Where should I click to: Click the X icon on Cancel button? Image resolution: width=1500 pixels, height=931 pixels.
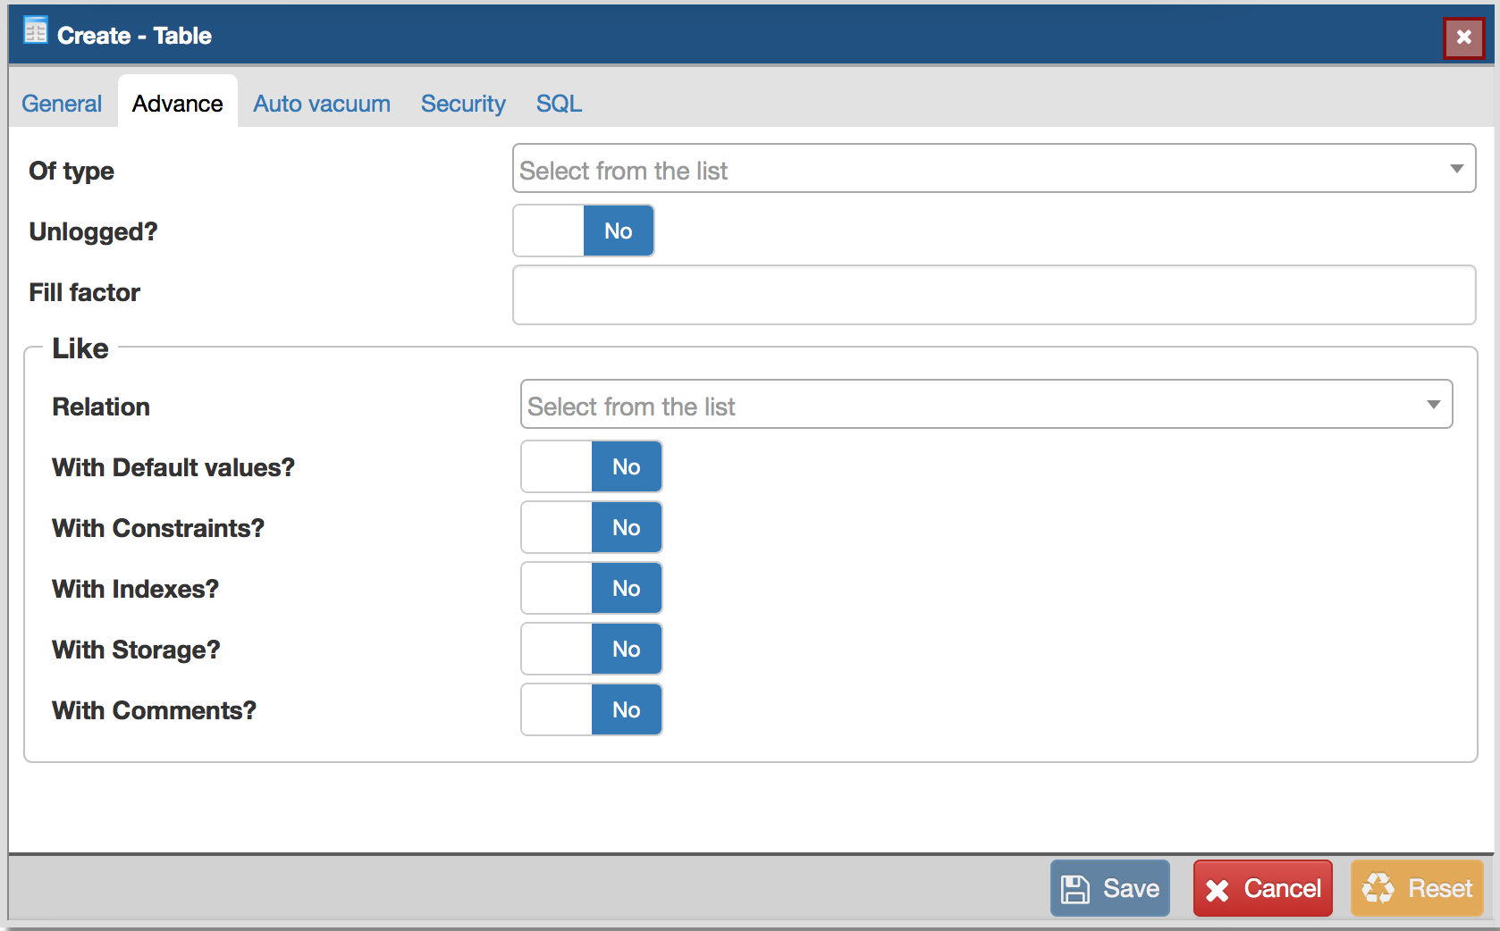tap(1217, 890)
